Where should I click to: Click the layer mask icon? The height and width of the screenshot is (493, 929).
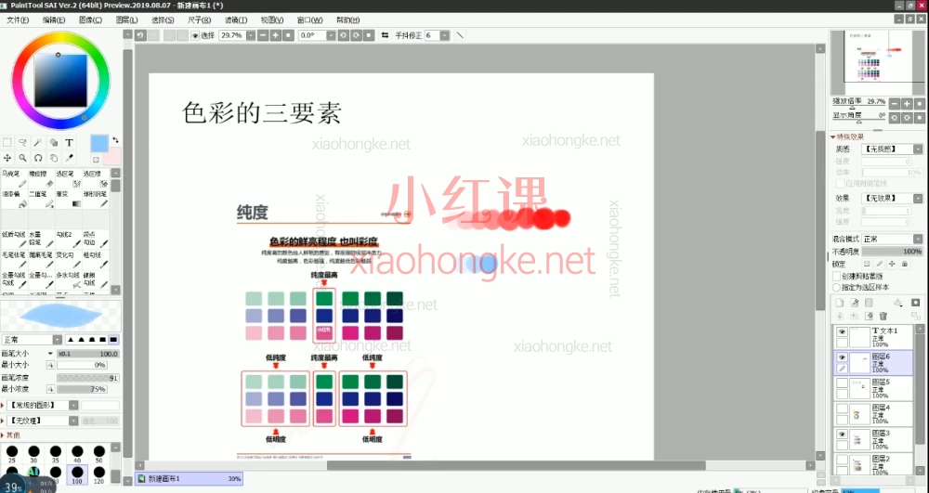pyautogui.click(x=915, y=303)
